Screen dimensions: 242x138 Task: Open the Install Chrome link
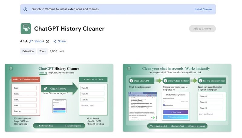203,9
